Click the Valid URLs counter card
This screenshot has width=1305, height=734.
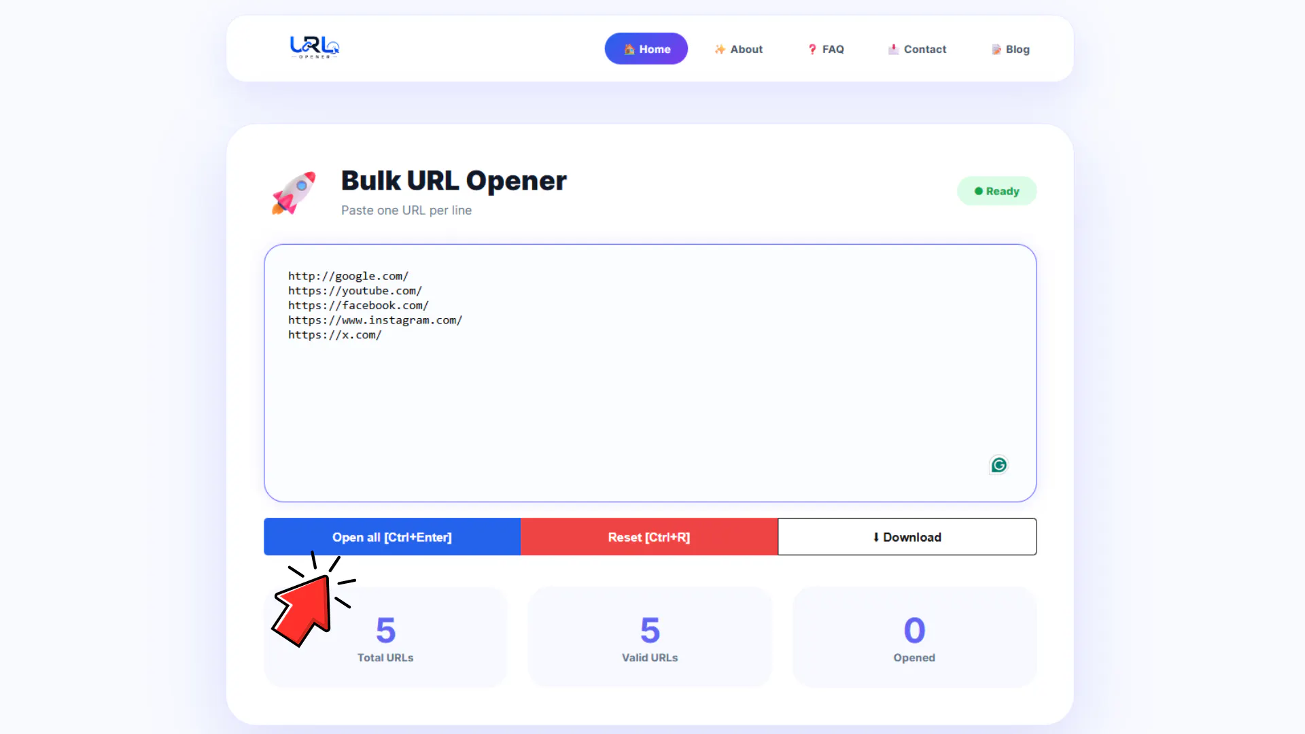650,637
